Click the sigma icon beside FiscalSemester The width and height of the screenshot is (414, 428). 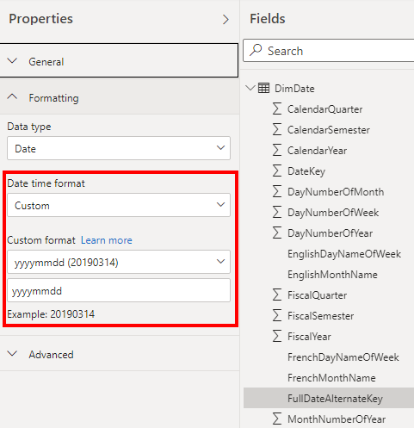click(x=277, y=315)
